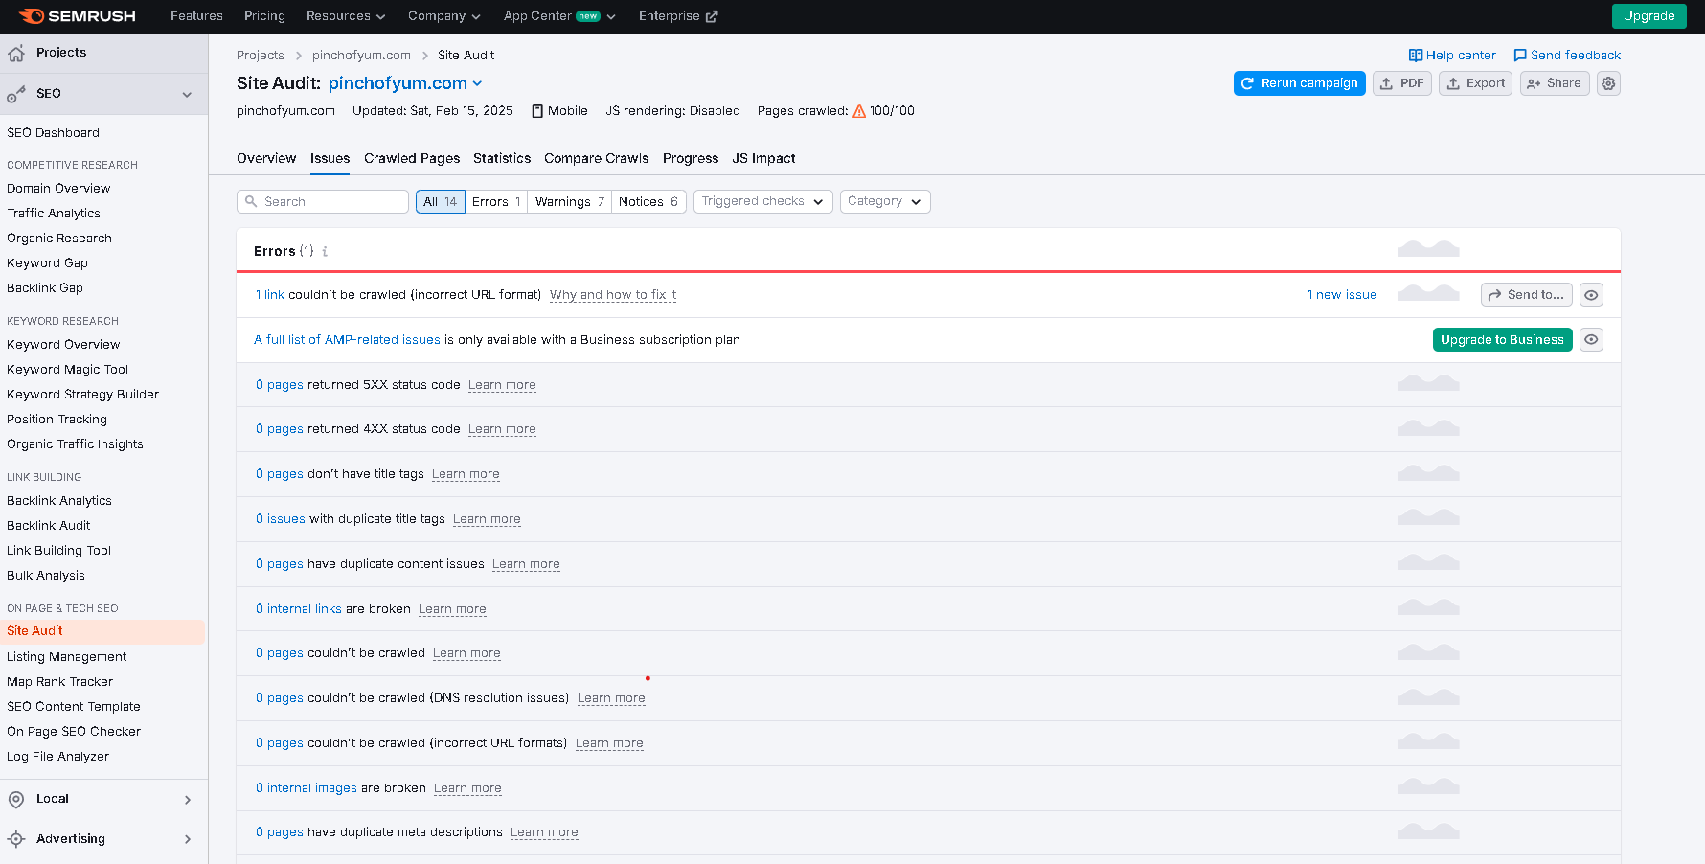
Task: Open A full list of AMP-related issues
Action: (347, 340)
